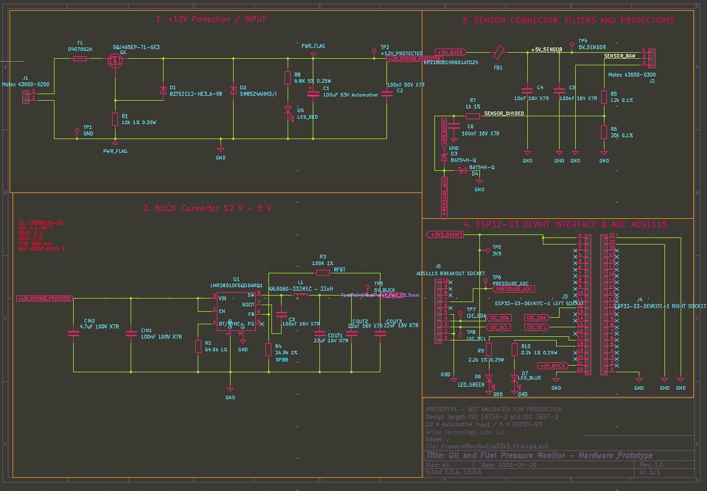Viewport: 707px width, 491px height.
Task: Click section title '1. +12V Portection / INPUT'
Action: [x=211, y=19]
